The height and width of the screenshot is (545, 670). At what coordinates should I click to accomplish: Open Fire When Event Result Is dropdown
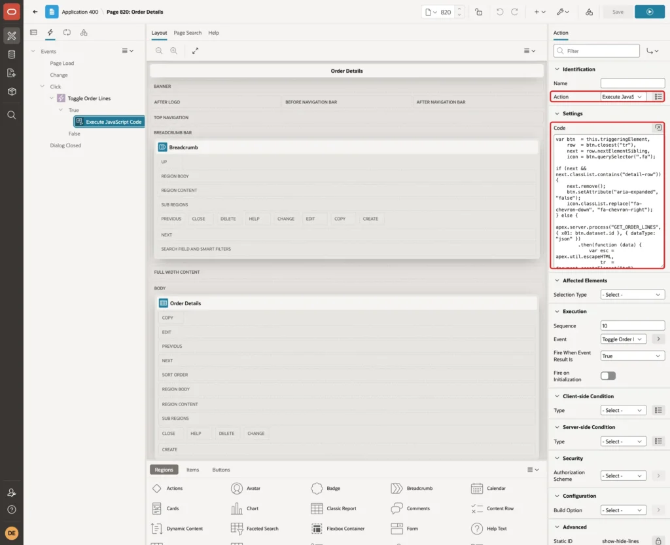pos(633,356)
